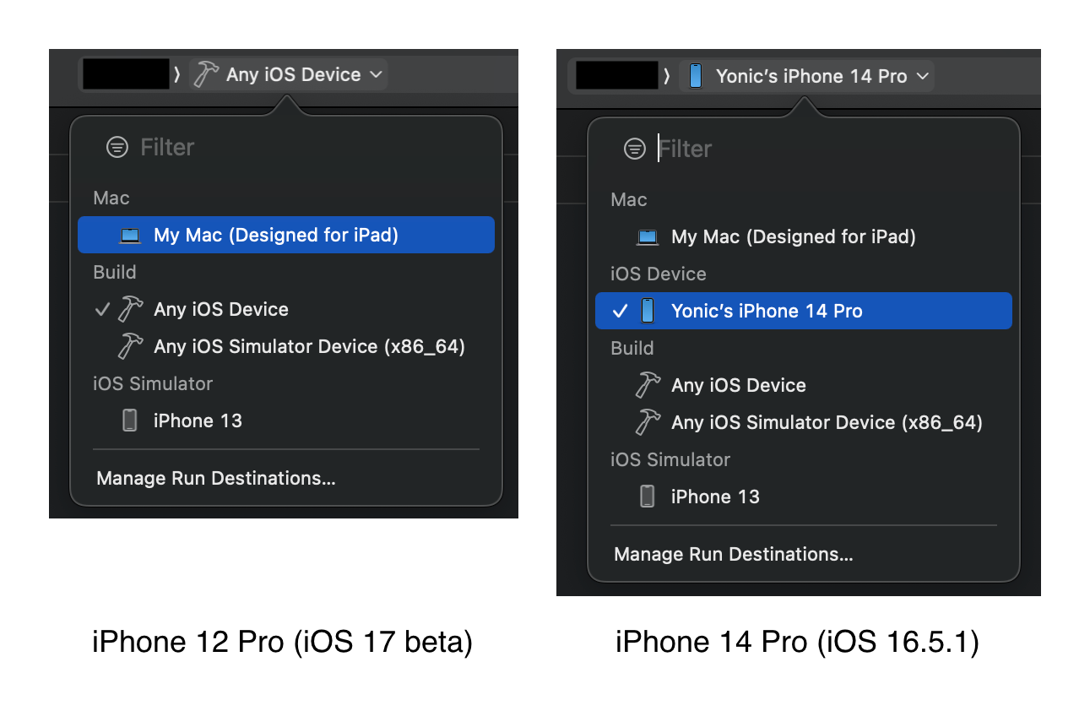
Task: Click the hammer icon in the Any iOS Device toolbar selector
Action: point(205,74)
